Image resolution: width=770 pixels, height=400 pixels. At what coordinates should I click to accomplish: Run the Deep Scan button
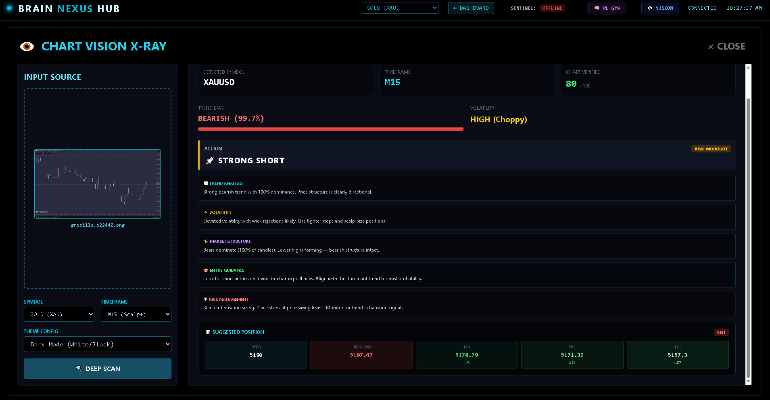[98, 369]
